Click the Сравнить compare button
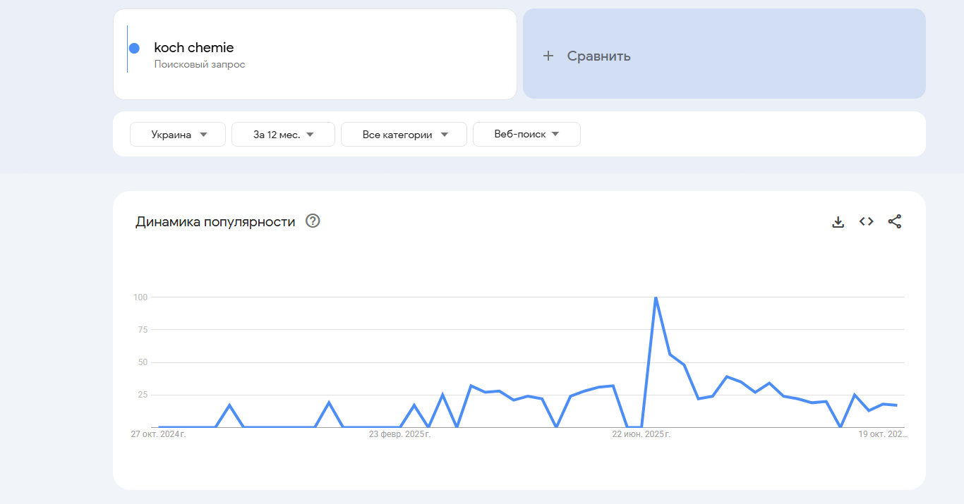The height and width of the screenshot is (504, 964). [598, 56]
